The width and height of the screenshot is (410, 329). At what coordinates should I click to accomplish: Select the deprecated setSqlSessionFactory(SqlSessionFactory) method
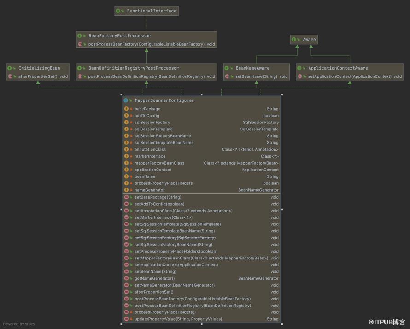(175, 238)
